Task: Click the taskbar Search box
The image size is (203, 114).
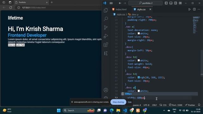Action: point(79,111)
